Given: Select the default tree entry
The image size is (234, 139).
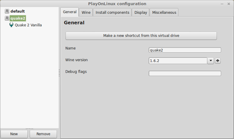Looking at the screenshot, I should 18,11.
